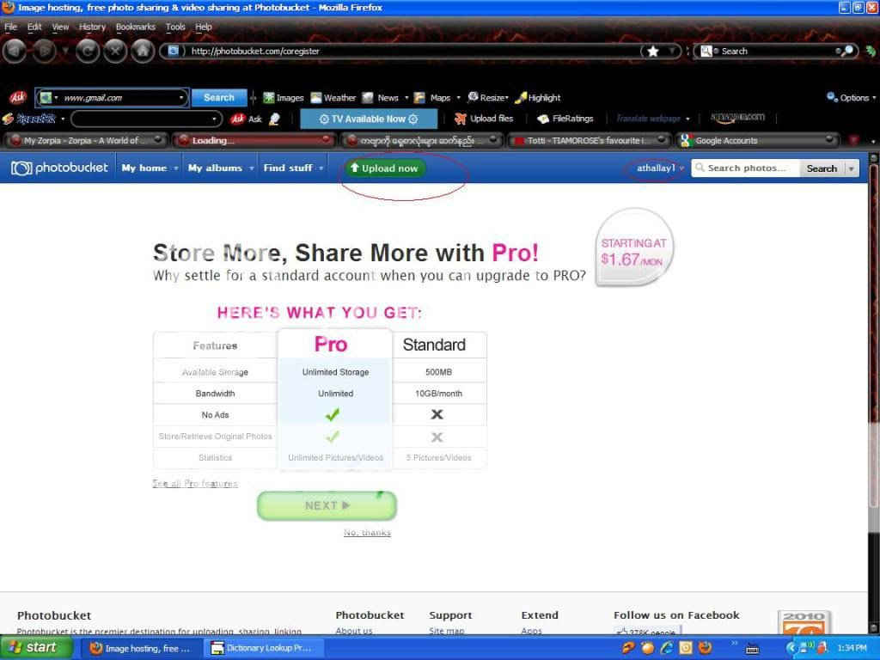Open the Firefox Image hosting taskbar item
This screenshot has width=880, height=660.
(140, 648)
